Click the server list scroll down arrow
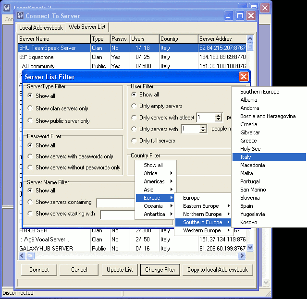This screenshot has height=299, width=307. click(x=250, y=247)
